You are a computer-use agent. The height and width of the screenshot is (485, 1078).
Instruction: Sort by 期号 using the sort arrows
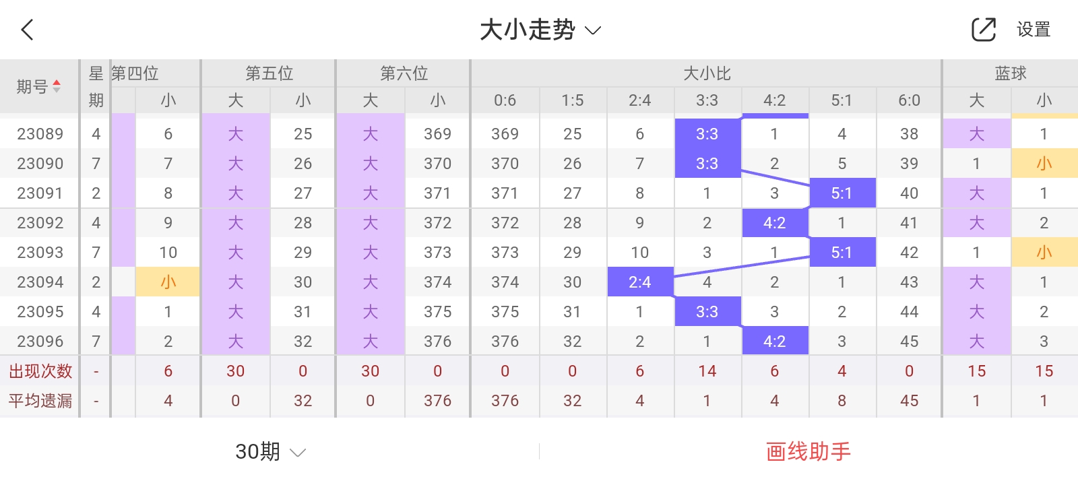coord(57,86)
